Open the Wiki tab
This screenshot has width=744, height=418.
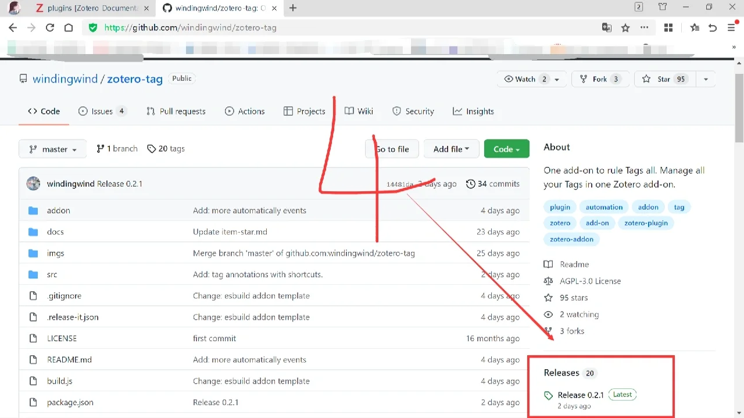tap(359, 111)
